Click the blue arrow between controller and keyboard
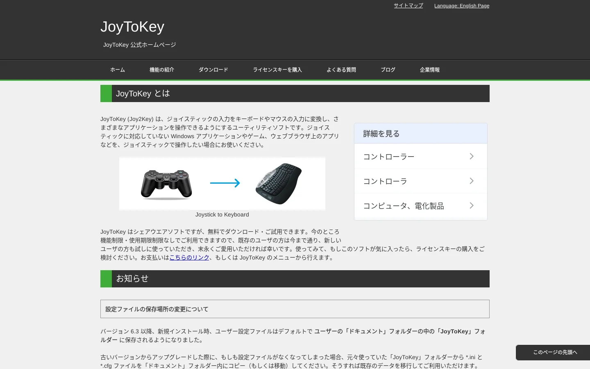 (x=225, y=183)
